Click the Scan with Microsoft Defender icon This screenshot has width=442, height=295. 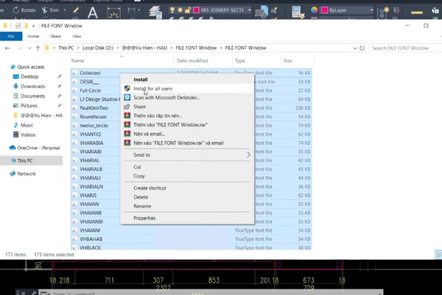click(127, 98)
